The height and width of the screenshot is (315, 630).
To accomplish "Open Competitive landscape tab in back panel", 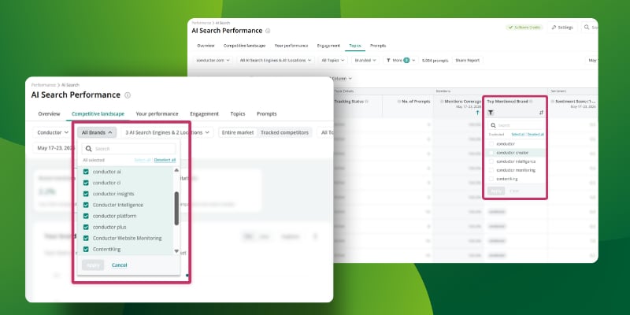I will coord(244,46).
